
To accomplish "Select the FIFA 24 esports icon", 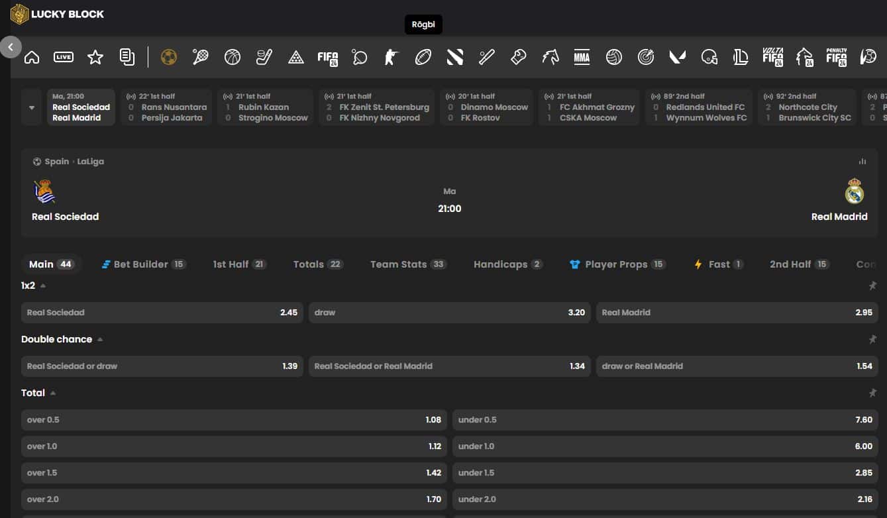I will click(x=328, y=57).
